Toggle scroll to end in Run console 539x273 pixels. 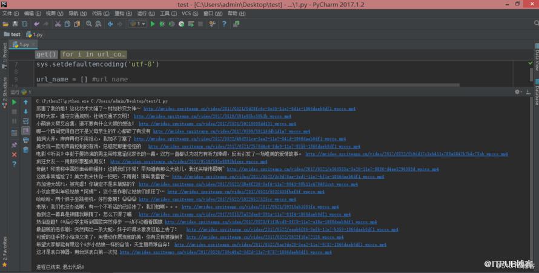(26, 131)
